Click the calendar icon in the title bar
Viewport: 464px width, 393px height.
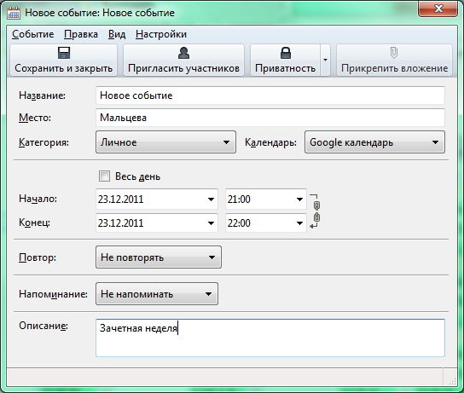coord(14,13)
